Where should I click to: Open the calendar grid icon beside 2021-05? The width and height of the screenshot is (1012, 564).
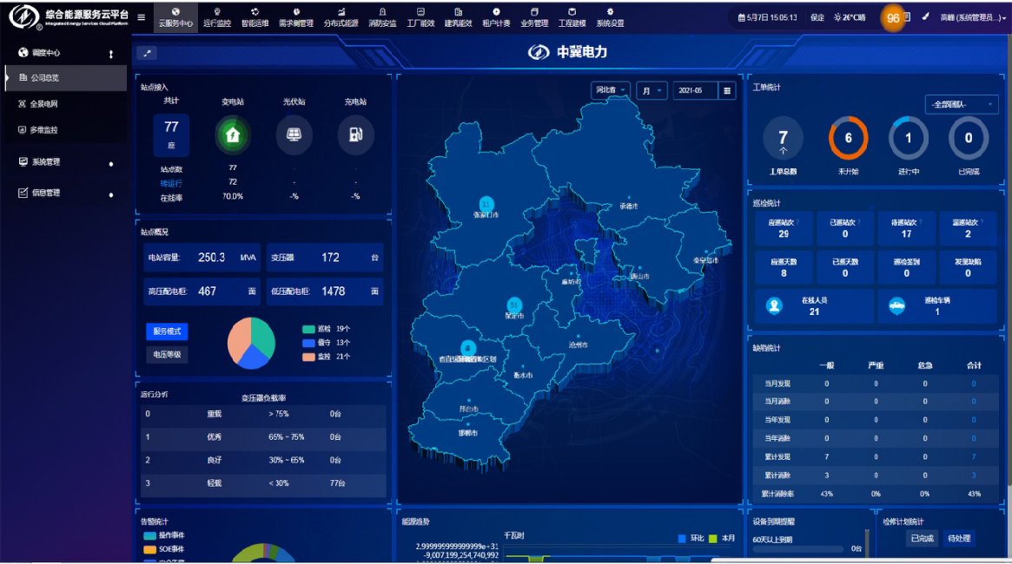728,90
